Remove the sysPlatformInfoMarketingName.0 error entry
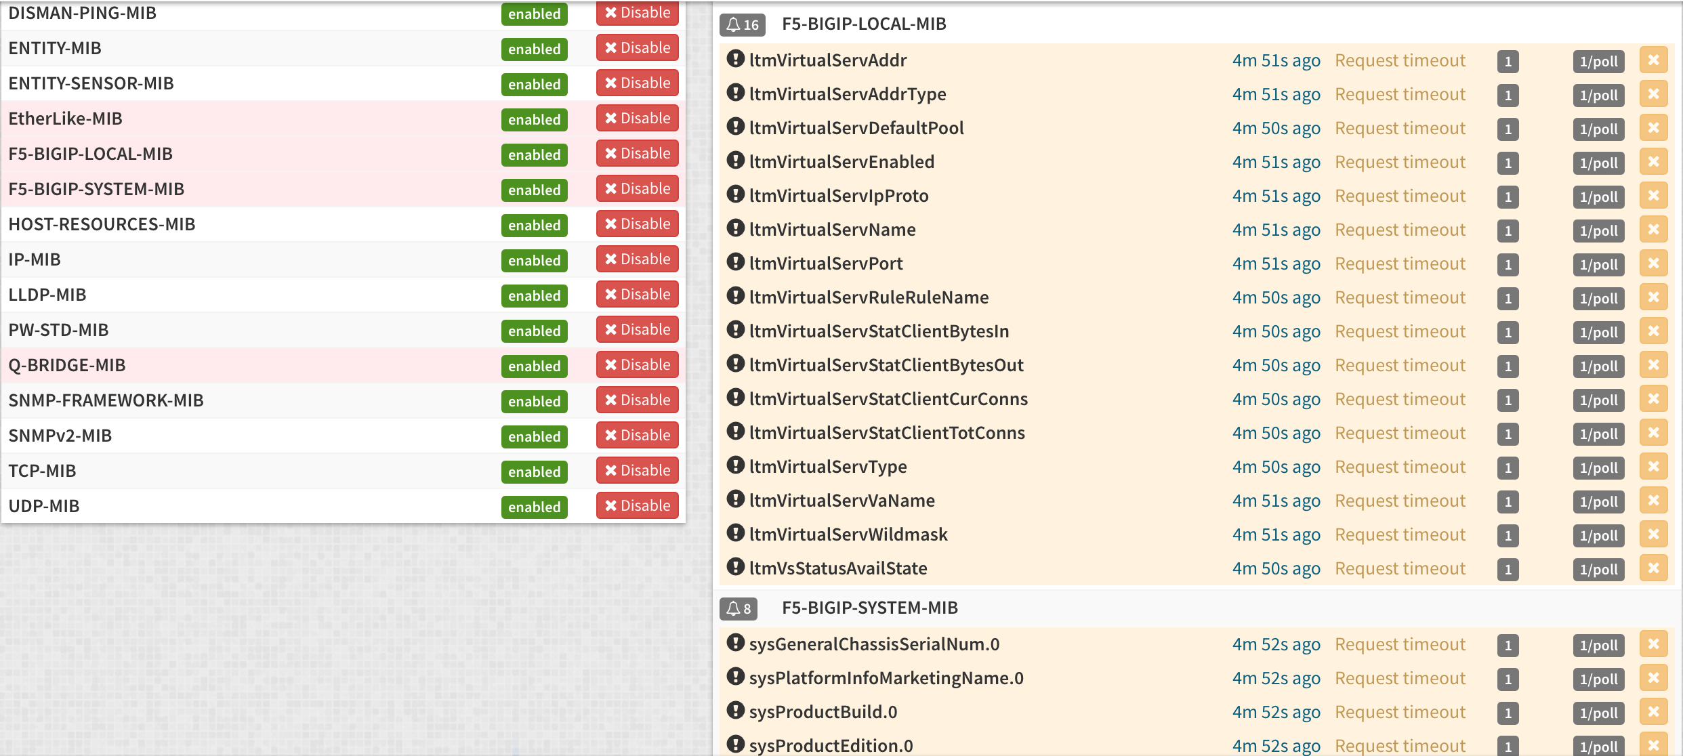 click(1654, 678)
